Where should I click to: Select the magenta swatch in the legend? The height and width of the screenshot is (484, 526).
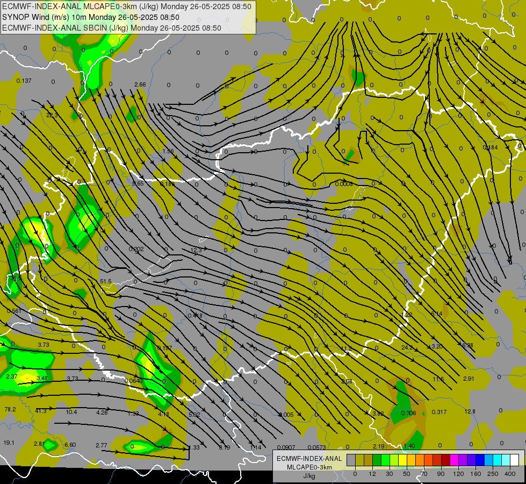[454, 460]
